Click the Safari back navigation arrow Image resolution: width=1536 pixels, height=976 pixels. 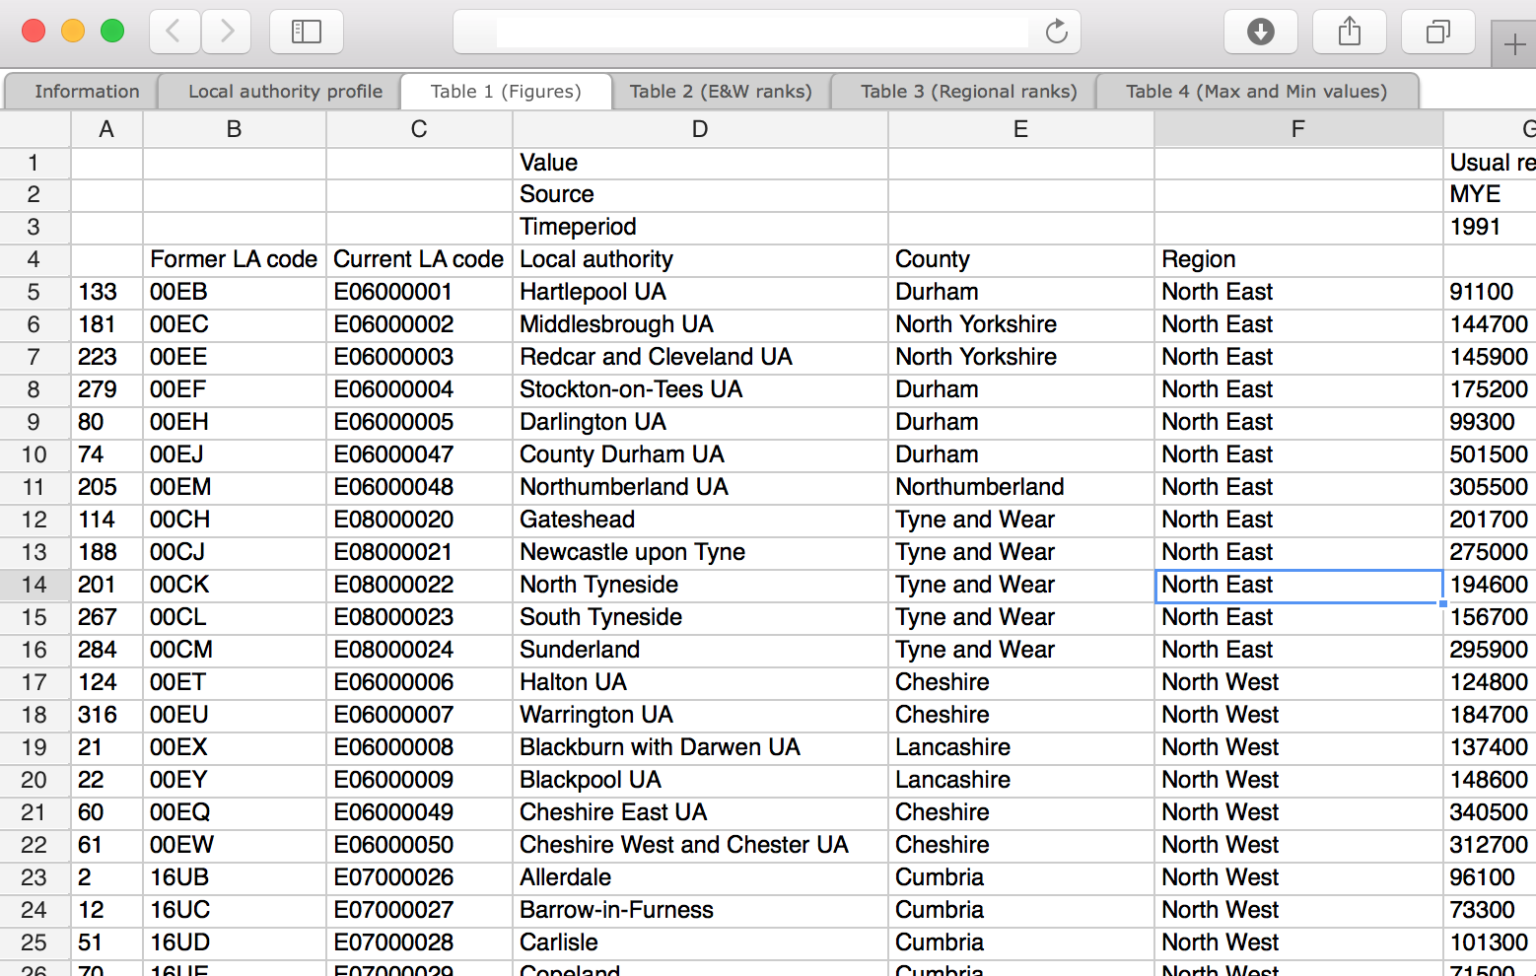pyautogui.click(x=174, y=31)
